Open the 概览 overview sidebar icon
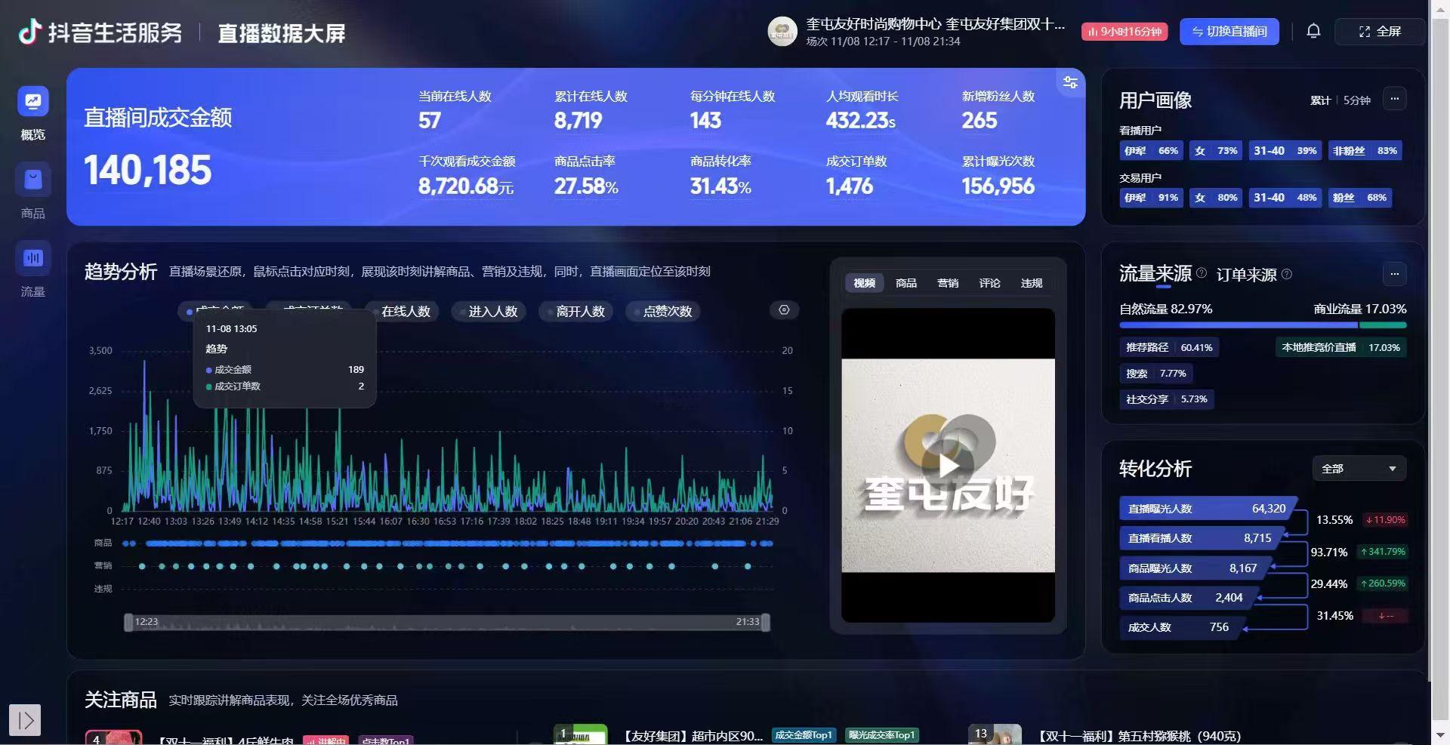 33,102
